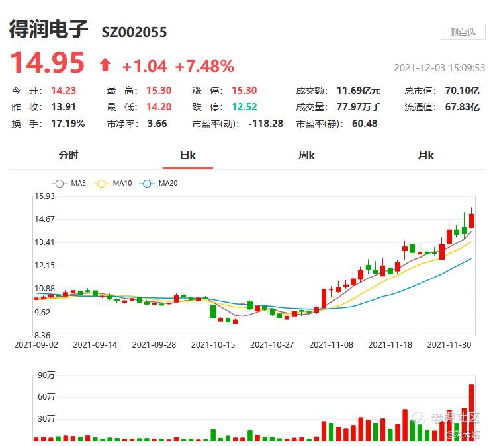Toggle the MA20 legend line
The width and height of the screenshot is (489, 446).
[x=159, y=183]
